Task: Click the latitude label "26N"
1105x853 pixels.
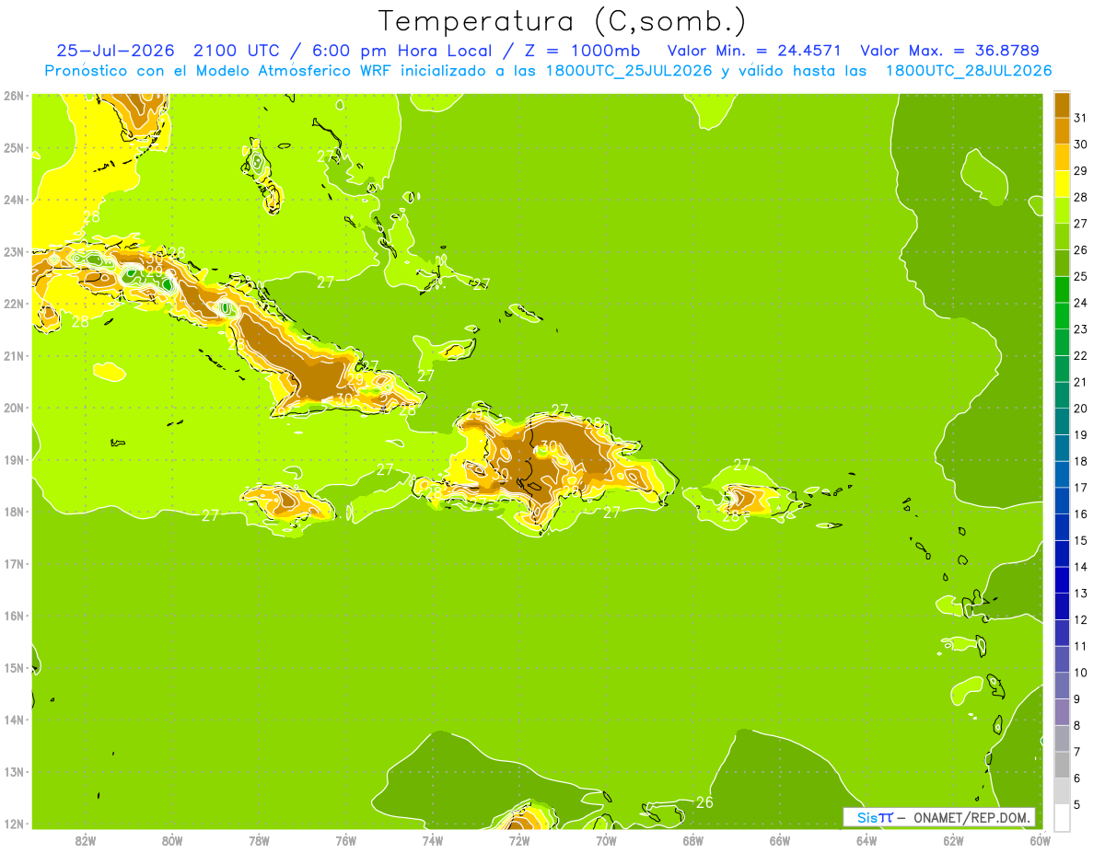Action: [13, 96]
